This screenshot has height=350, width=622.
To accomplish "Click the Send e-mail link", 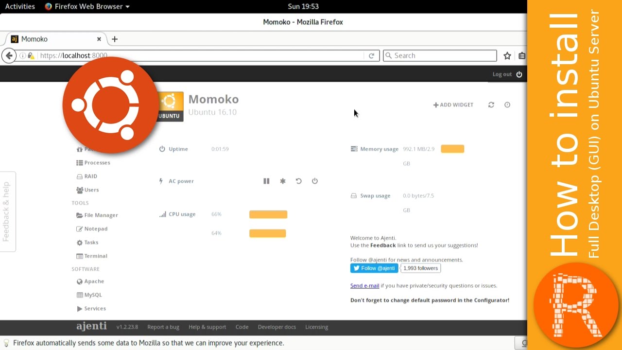I will click(x=364, y=286).
